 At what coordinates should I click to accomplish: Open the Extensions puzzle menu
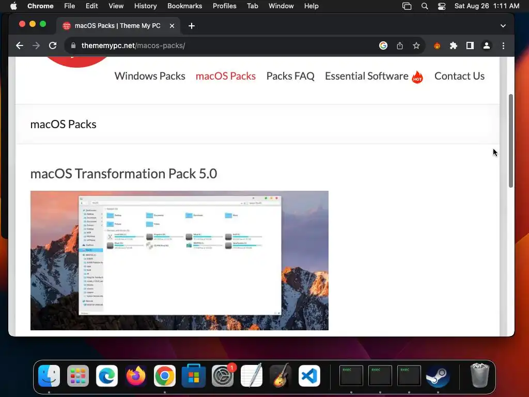pos(454,45)
